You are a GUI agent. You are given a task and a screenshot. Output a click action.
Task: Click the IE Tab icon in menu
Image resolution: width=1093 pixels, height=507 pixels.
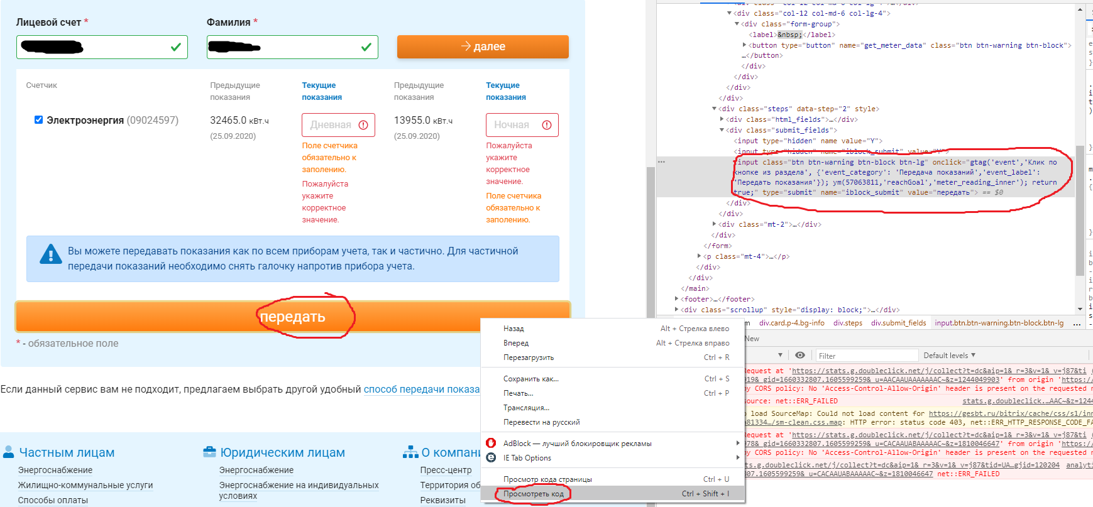491,458
